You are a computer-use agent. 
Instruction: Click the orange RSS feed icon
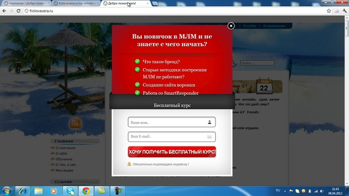pos(75,123)
